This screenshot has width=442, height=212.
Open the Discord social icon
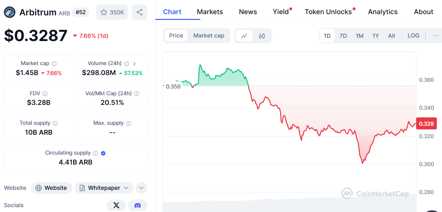tap(138, 205)
